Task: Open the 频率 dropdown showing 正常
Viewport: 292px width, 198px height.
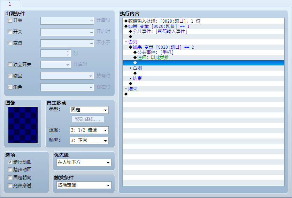Action: 89,141
